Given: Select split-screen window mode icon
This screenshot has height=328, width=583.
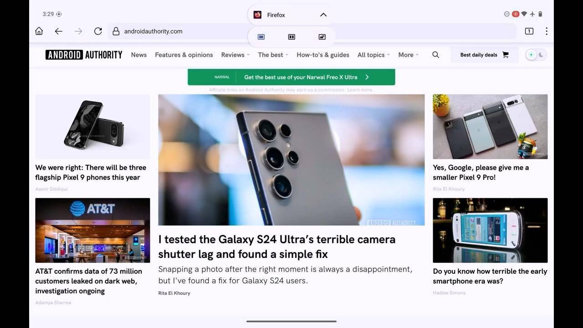Looking at the screenshot, I should pos(291,37).
